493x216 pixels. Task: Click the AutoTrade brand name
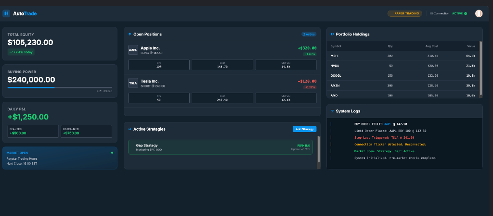pyautogui.click(x=25, y=13)
